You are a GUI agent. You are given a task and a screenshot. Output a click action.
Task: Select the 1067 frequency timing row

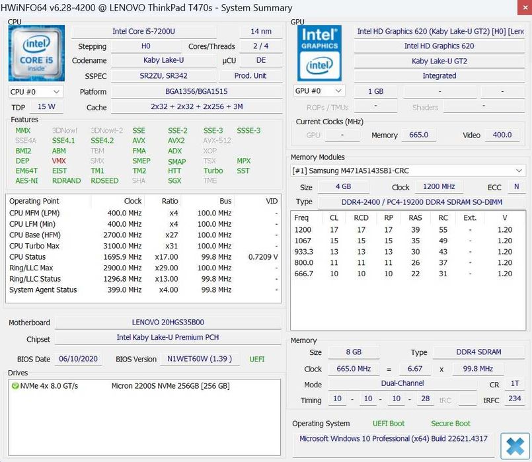click(x=408, y=241)
